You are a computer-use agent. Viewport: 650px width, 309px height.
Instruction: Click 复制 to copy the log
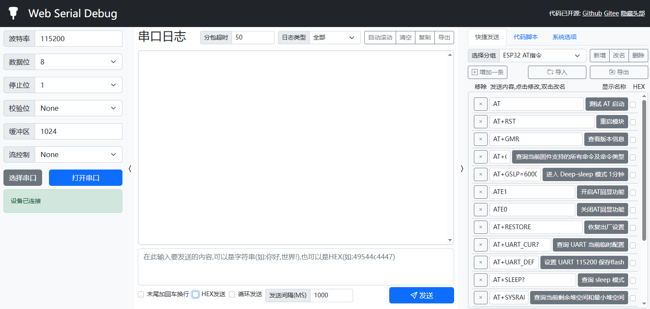pos(425,37)
